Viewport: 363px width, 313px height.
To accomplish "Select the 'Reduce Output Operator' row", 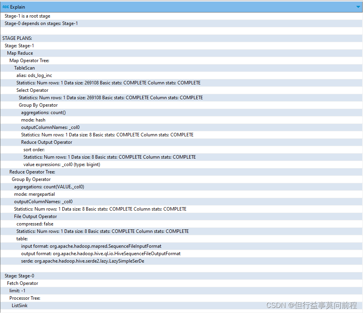I will click(182, 142).
